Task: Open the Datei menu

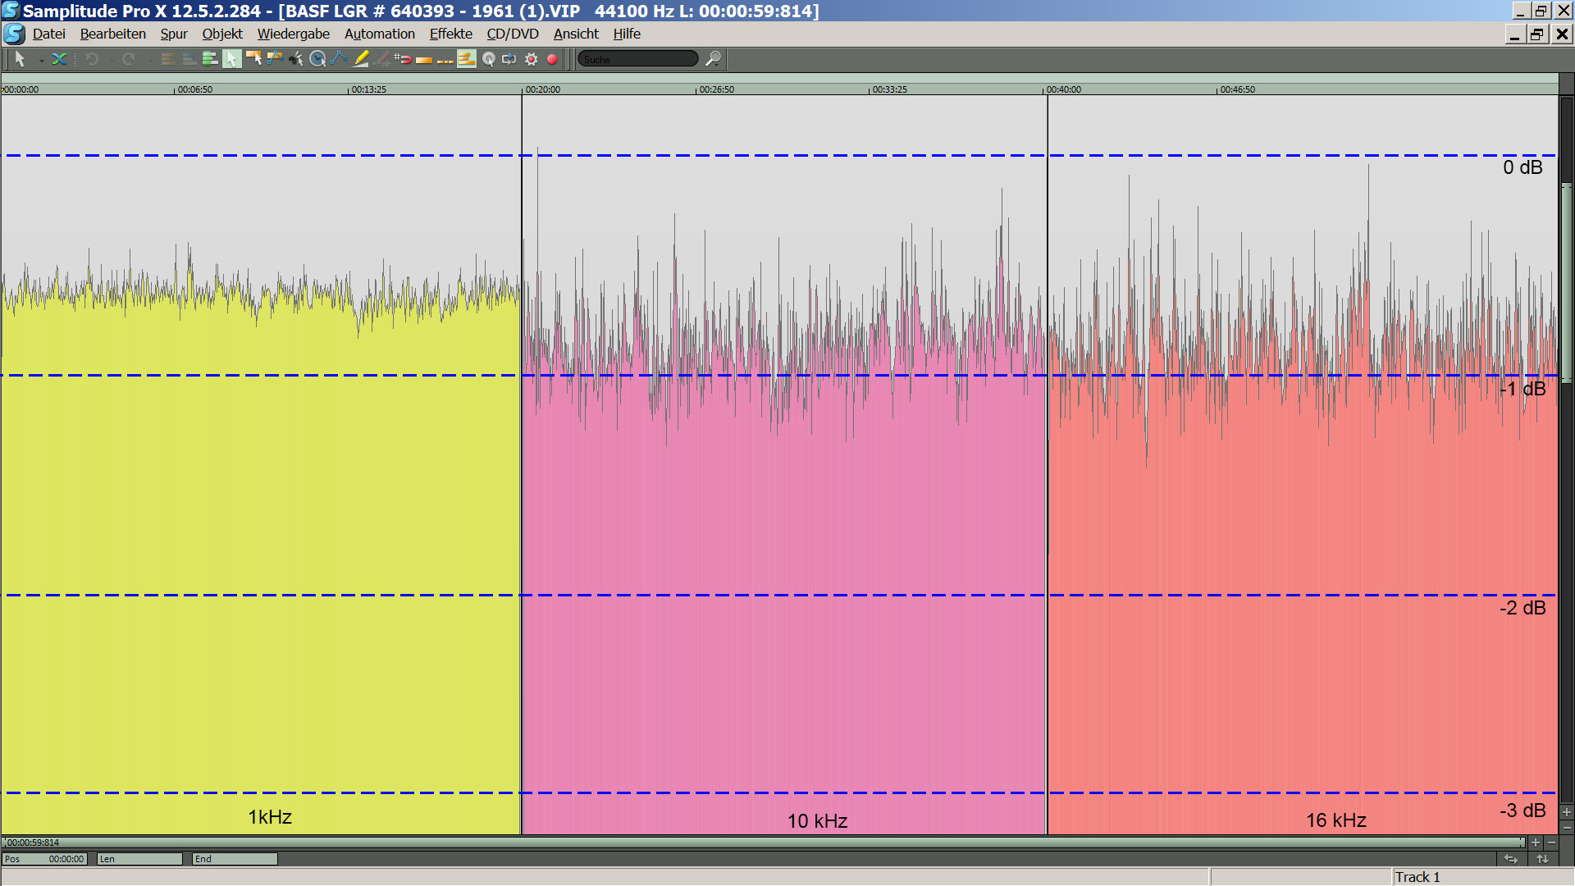Action: (48, 34)
